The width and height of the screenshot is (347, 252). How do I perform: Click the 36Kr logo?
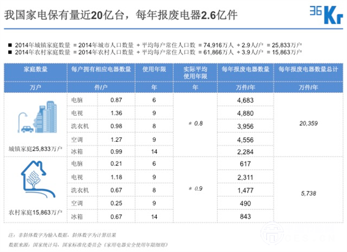tap(326, 15)
